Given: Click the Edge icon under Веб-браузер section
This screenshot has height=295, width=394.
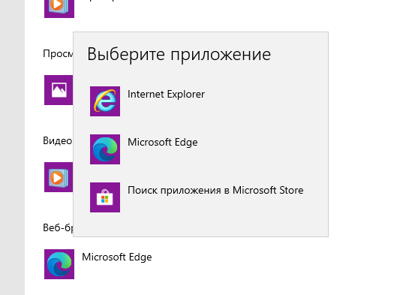Looking at the screenshot, I should (x=59, y=264).
